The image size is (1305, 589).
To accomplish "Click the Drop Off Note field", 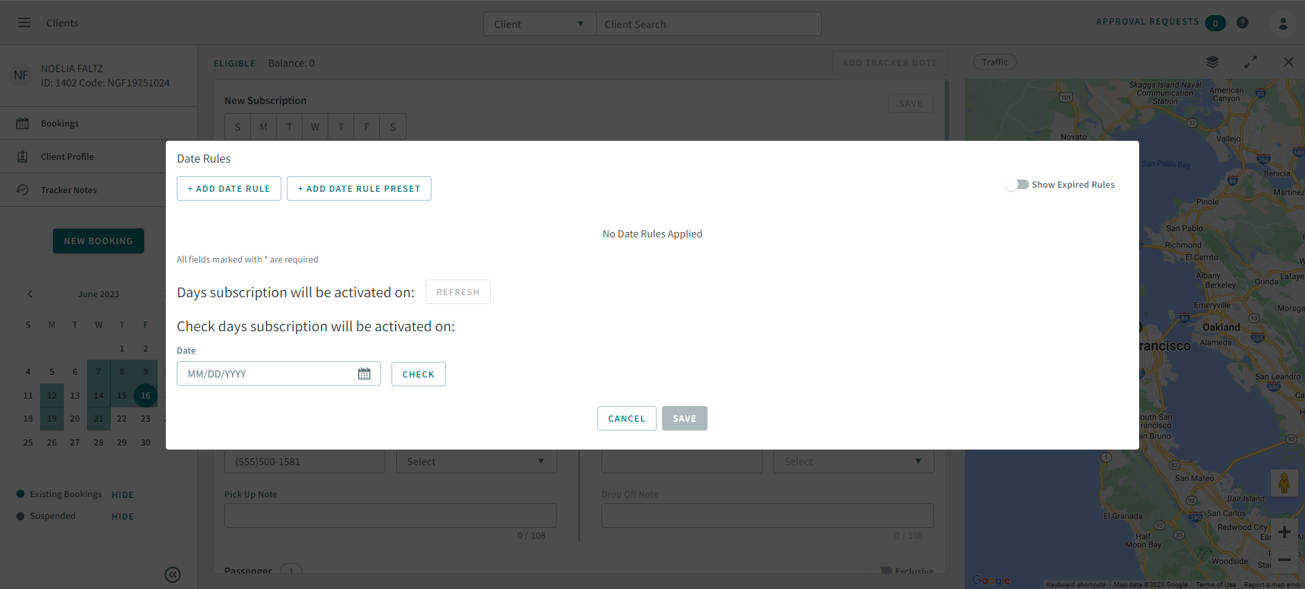I will pos(767,516).
